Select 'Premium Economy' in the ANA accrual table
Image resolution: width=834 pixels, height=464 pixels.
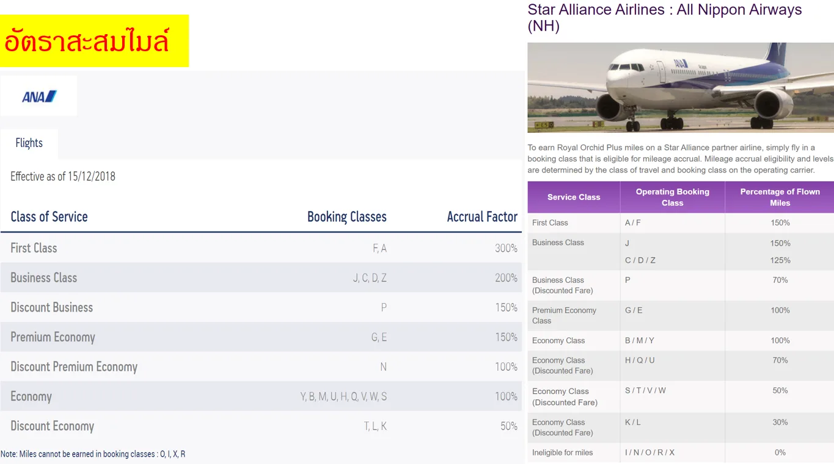tap(53, 337)
